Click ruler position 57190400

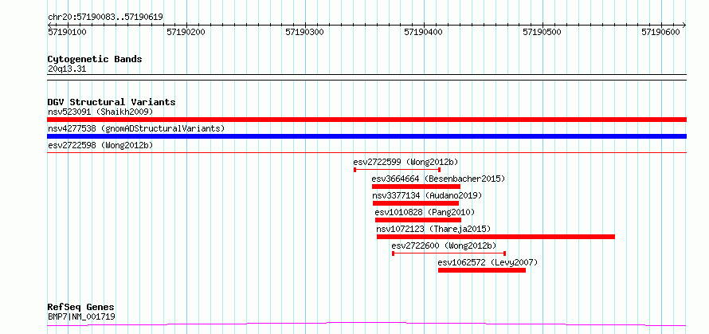coord(424,32)
